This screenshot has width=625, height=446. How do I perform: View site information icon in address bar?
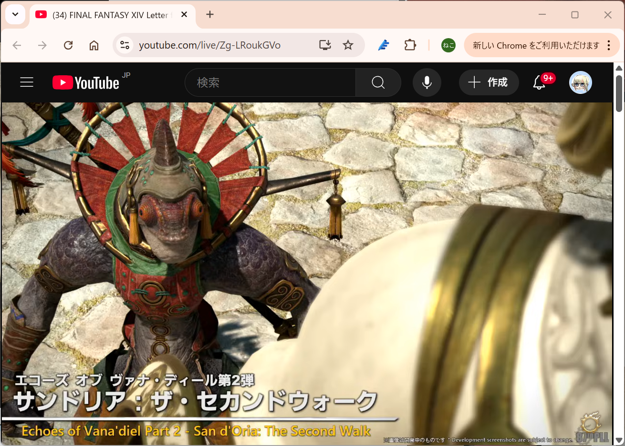tap(125, 45)
